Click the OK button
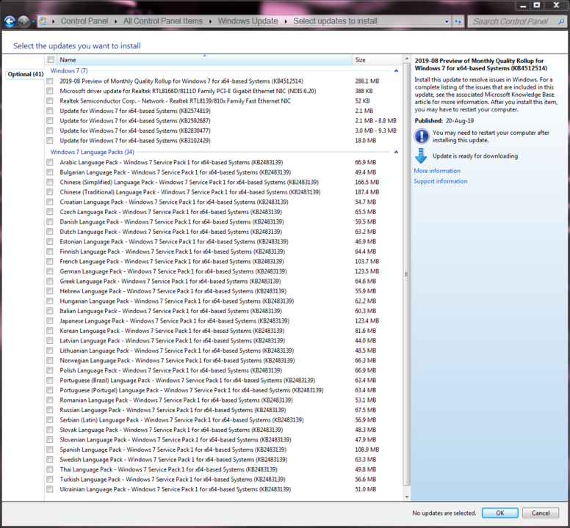570x528 pixels. [499, 513]
